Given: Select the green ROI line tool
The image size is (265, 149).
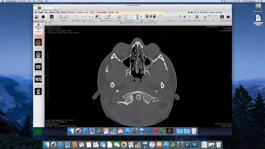Looking at the screenshot, I should (112, 16).
